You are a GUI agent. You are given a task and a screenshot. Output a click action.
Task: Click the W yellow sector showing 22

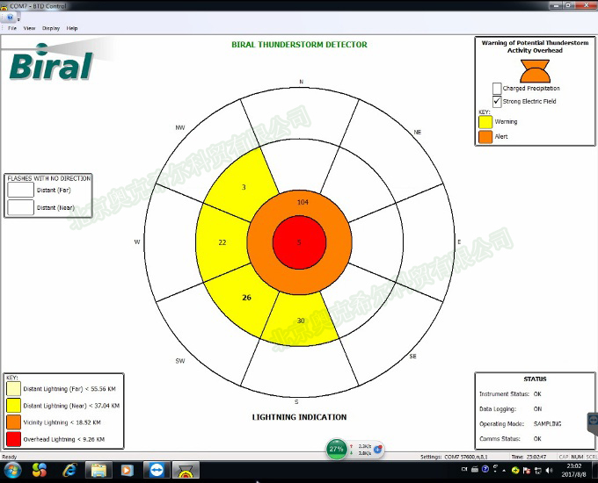[222, 242]
